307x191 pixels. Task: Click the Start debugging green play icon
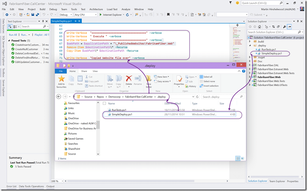tap(100, 14)
